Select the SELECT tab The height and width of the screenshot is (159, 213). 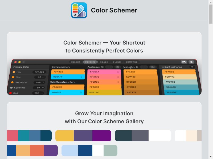(76, 62)
